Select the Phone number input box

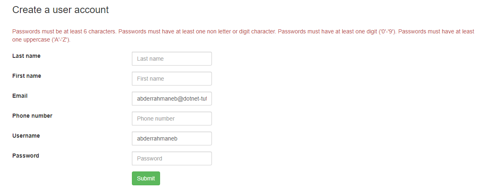172,119
